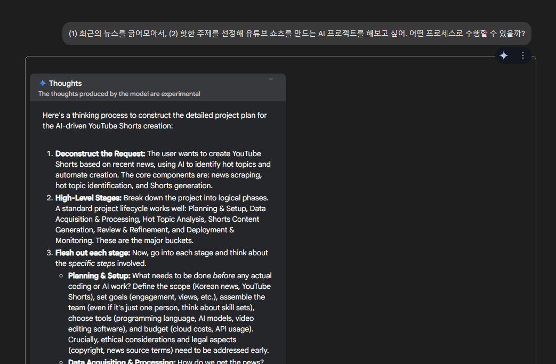
Task: Collapse the Thoughts panel
Action: [271, 79]
